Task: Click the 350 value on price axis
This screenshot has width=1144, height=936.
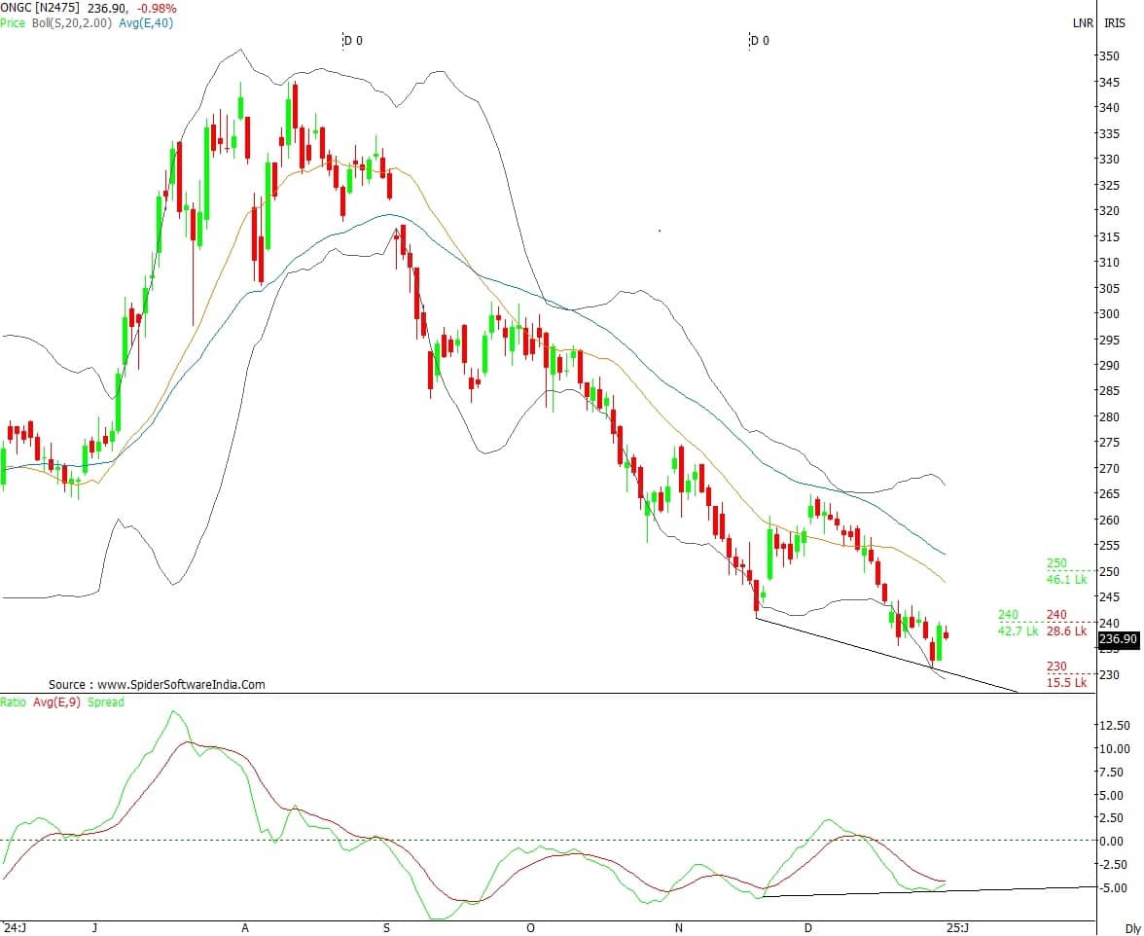Action: coord(1108,55)
